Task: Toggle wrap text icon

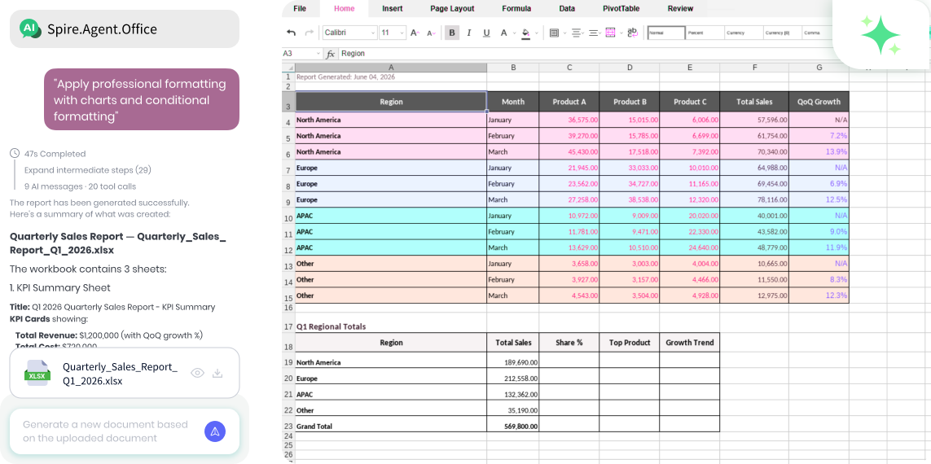Action: tap(632, 33)
